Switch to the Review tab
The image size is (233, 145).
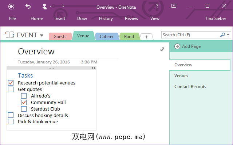(131, 18)
